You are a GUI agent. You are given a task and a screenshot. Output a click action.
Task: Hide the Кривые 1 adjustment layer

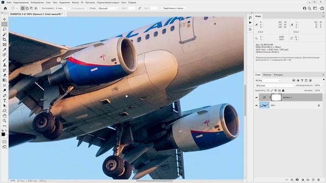(256, 97)
